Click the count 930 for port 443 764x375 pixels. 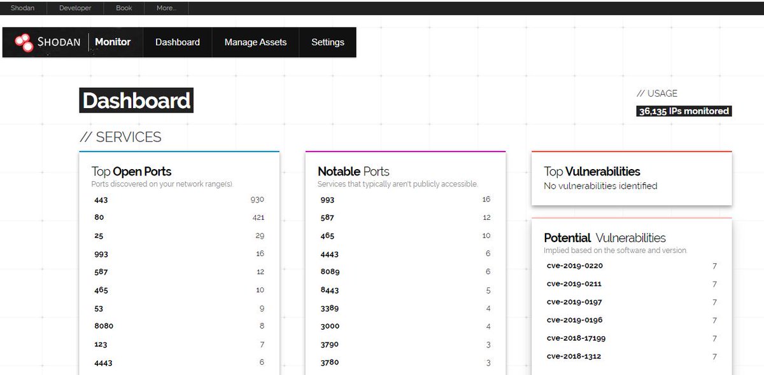tap(257, 200)
